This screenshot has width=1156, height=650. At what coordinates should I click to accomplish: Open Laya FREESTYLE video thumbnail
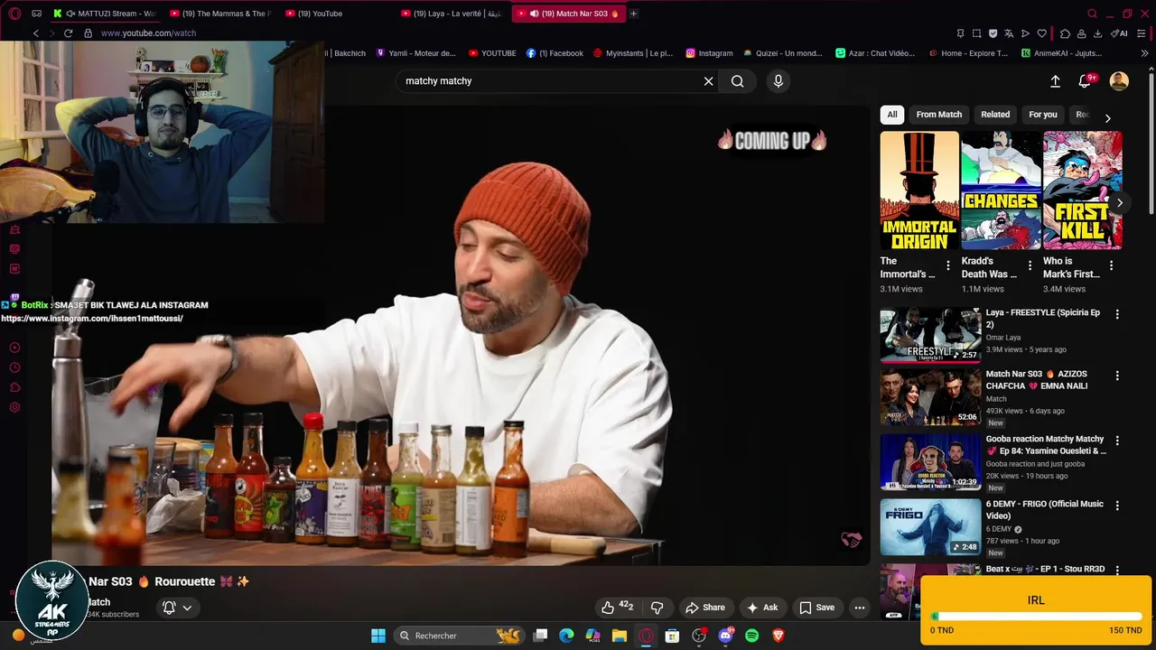(930, 335)
